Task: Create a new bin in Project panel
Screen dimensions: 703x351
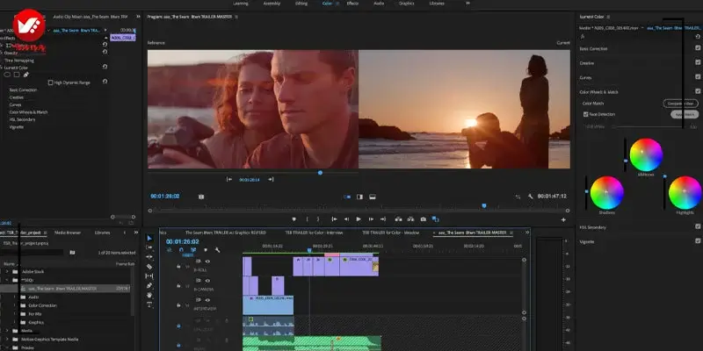Action: (x=72, y=253)
